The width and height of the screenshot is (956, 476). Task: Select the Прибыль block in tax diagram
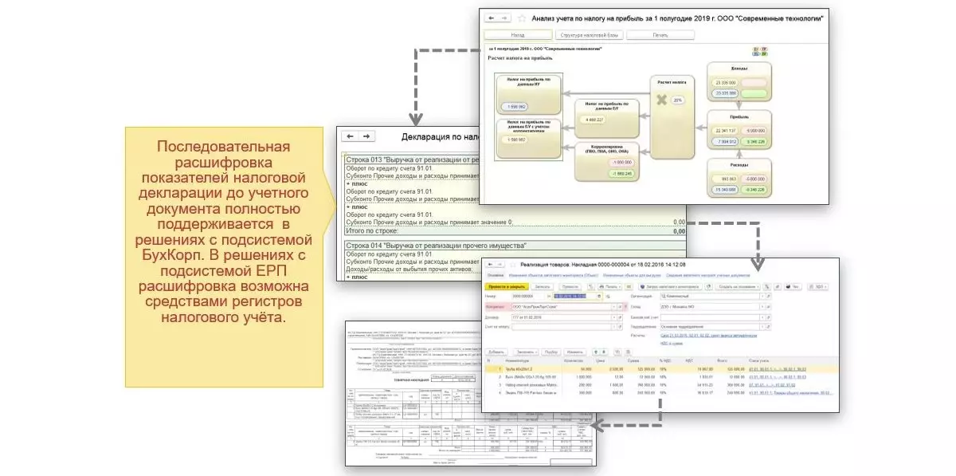click(739, 130)
